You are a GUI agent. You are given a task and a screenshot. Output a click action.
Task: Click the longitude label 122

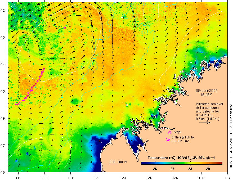click(97, 178)
